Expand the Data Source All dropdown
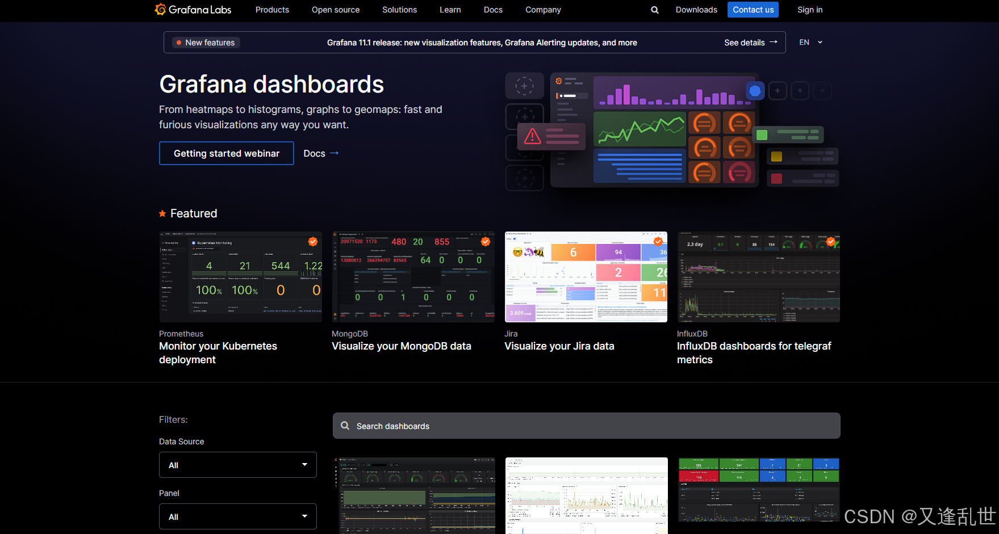The width and height of the screenshot is (999, 534). point(238,465)
